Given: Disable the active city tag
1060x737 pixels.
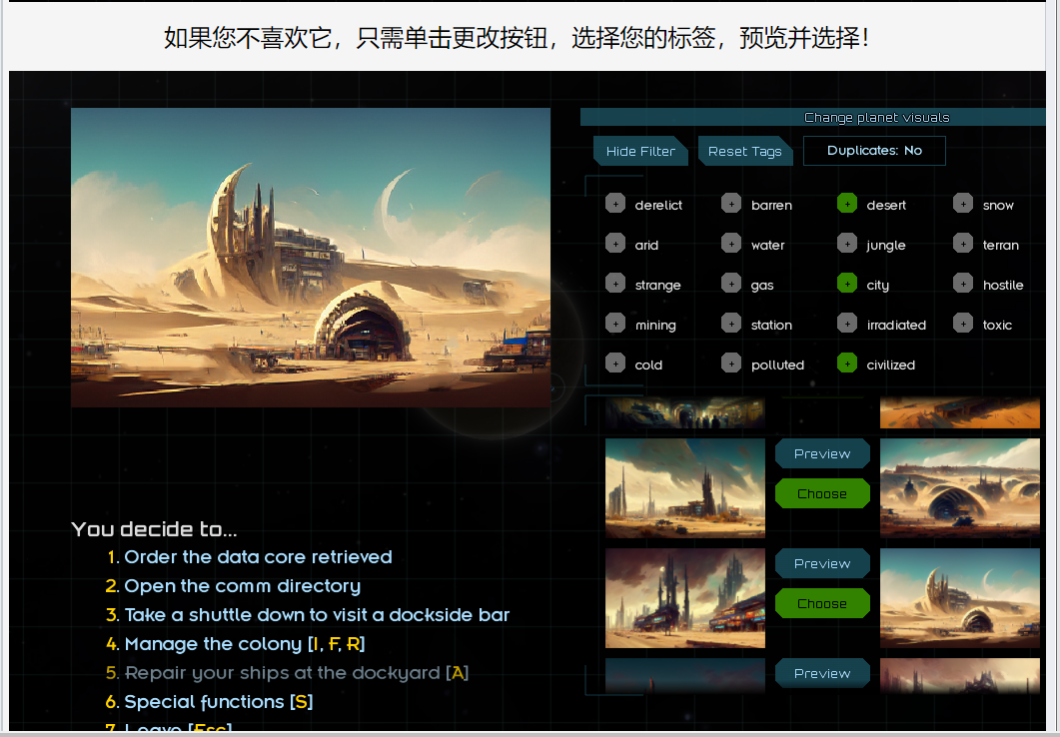Looking at the screenshot, I should click(x=847, y=283).
